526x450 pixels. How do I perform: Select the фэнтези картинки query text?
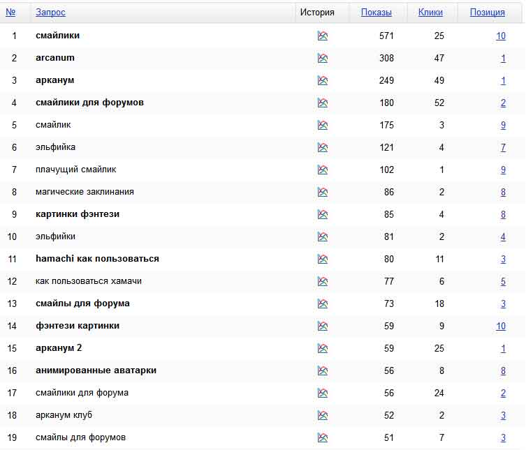tap(78, 326)
